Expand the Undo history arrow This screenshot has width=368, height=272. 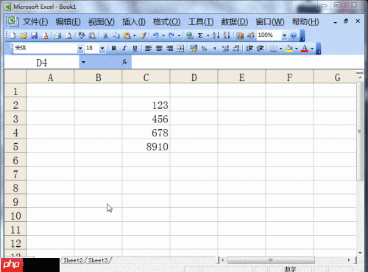pyautogui.click(x=163, y=36)
